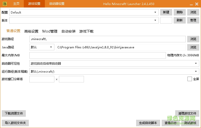201x128 pixels.
Task: Open the 启动器设置 tab
Action: click(x=57, y=4)
